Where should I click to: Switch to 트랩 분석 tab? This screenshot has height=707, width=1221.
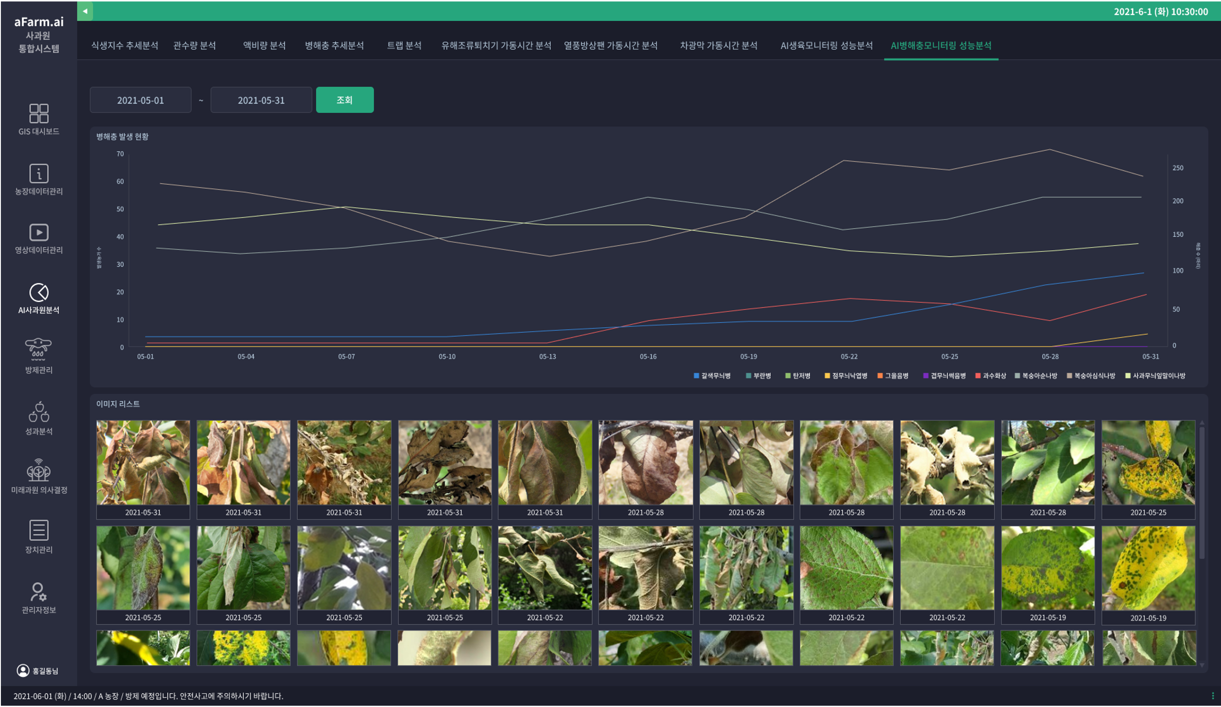(404, 46)
